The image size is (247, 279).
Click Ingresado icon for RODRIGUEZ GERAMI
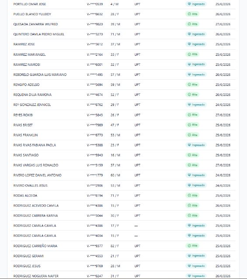tap(189, 256)
